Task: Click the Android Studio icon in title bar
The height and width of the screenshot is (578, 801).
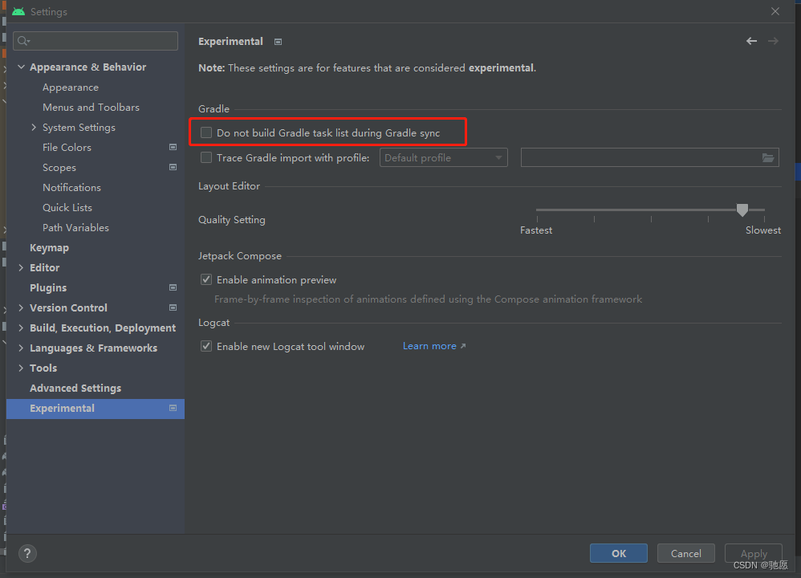Action: 18,11
